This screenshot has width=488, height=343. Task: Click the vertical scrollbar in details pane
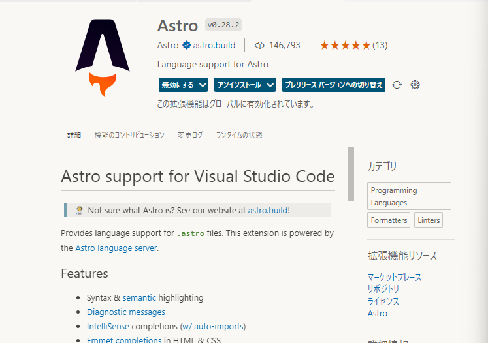click(x=351, y=173)
